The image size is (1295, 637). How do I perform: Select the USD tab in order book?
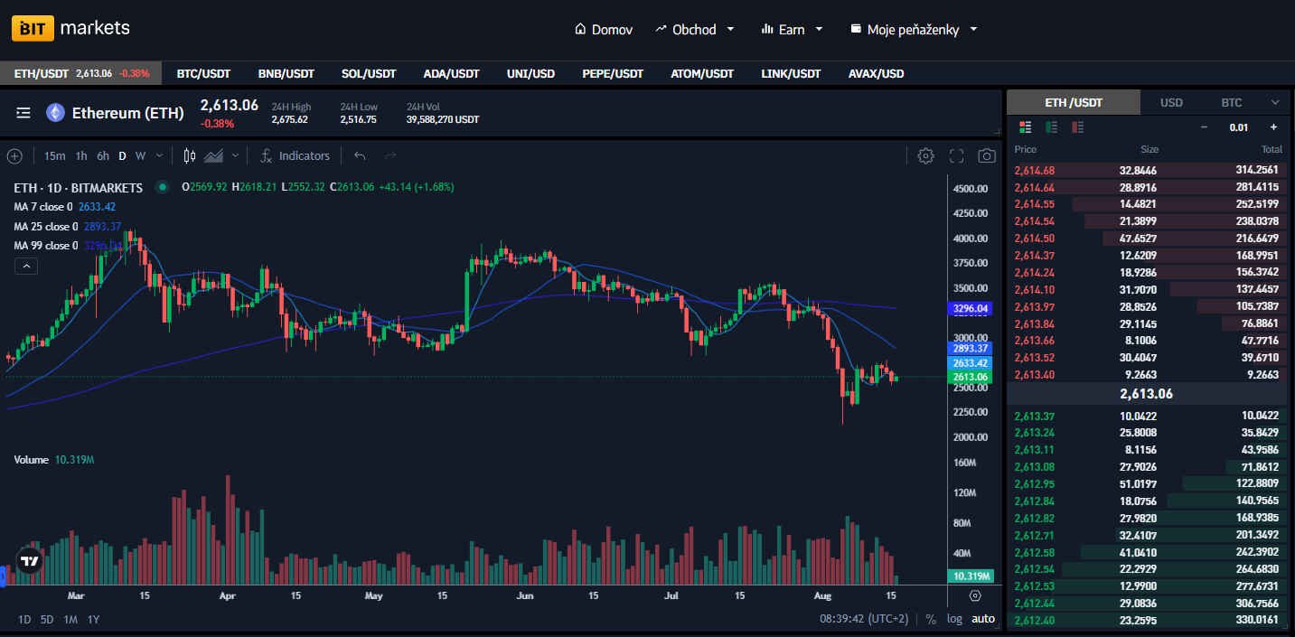pyautogui.click(x=1171, y=102)
